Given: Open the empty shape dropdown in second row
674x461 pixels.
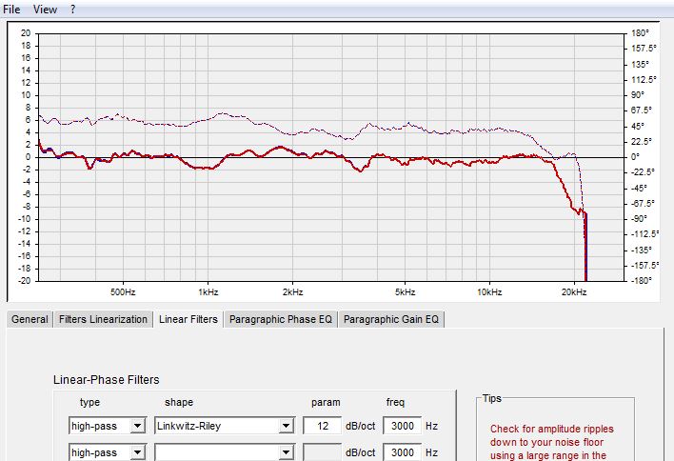Looking at the screenshot, I should (x=286, y=452).
